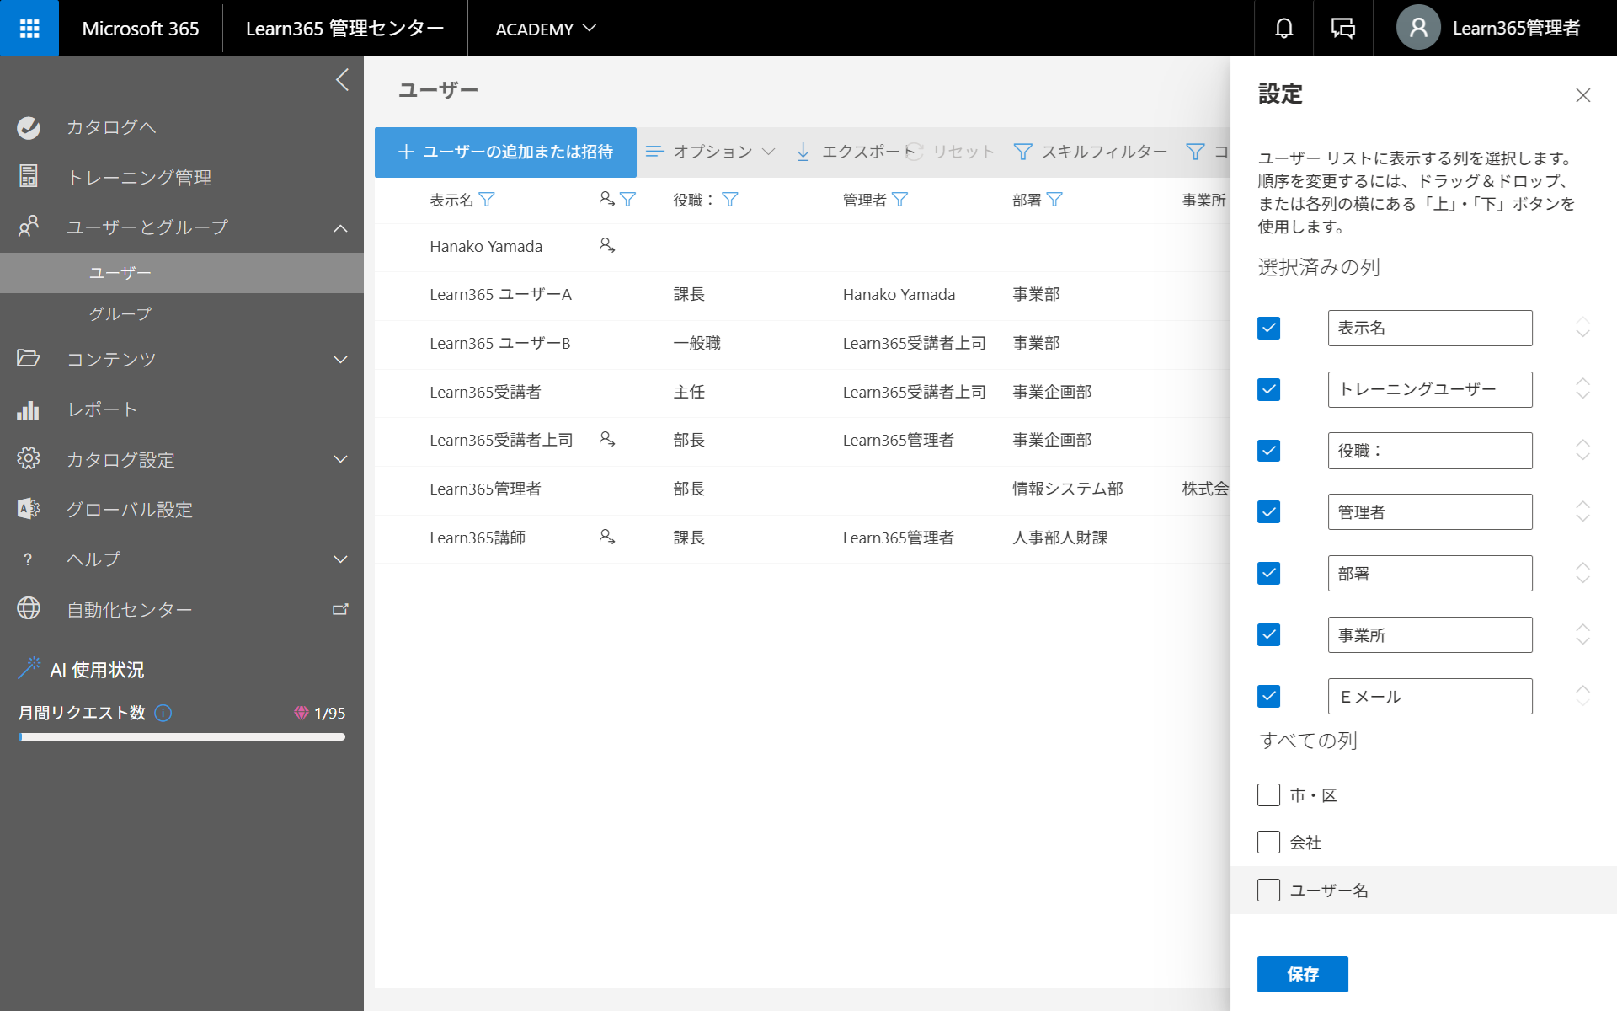Select ユーザー in the sidebar
The height and width of the screenshot is (1011, 1617).
(x=182, y=273)
